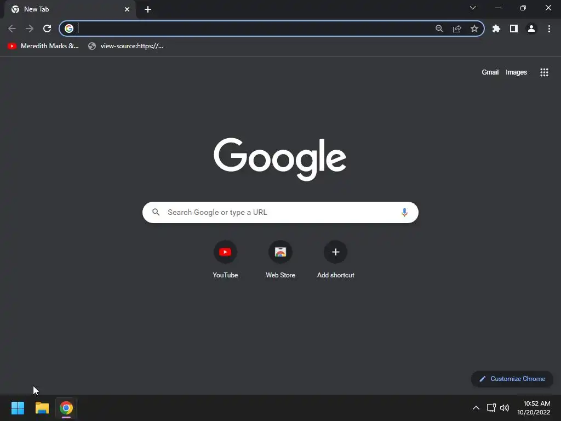Screen dimensions: 561x421
Task: Go back using the back arrow
Action: point(12,29)
